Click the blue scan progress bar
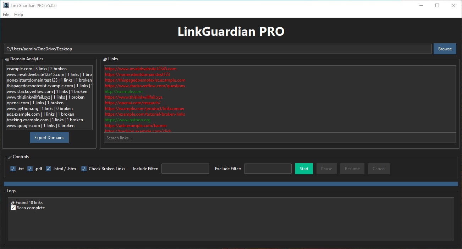The width and height of the screenshot is (462, 249). click(231, 184)
